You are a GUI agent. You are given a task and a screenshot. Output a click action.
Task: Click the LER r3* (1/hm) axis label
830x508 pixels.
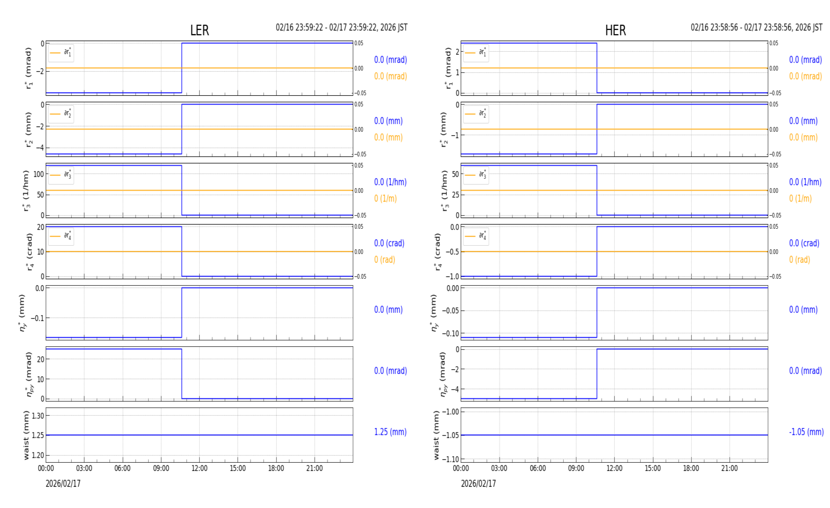26,190
